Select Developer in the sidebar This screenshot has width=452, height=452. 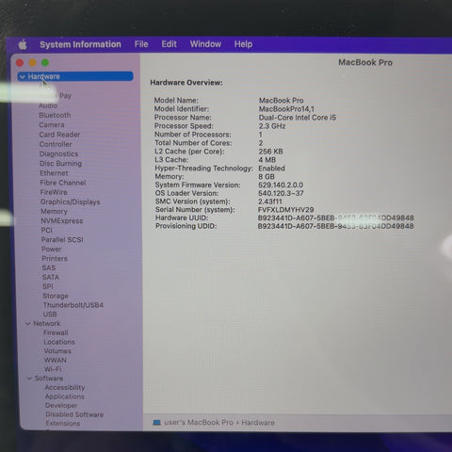[x=61, y=406]
